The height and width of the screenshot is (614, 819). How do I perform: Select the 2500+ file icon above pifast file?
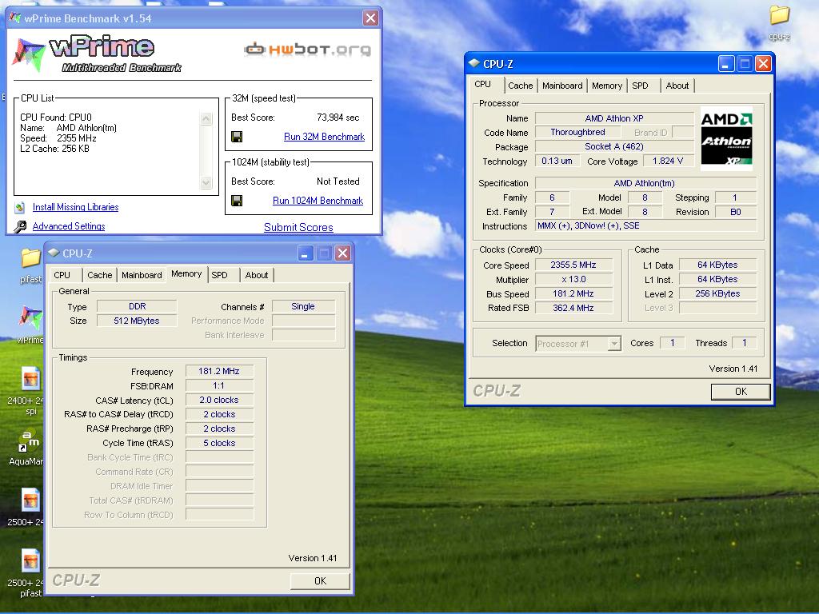click(x=30, y=500)
